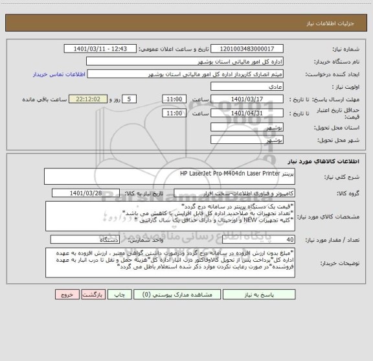
Task: Select need number field 1201003483000017
Action: (247, 49)
